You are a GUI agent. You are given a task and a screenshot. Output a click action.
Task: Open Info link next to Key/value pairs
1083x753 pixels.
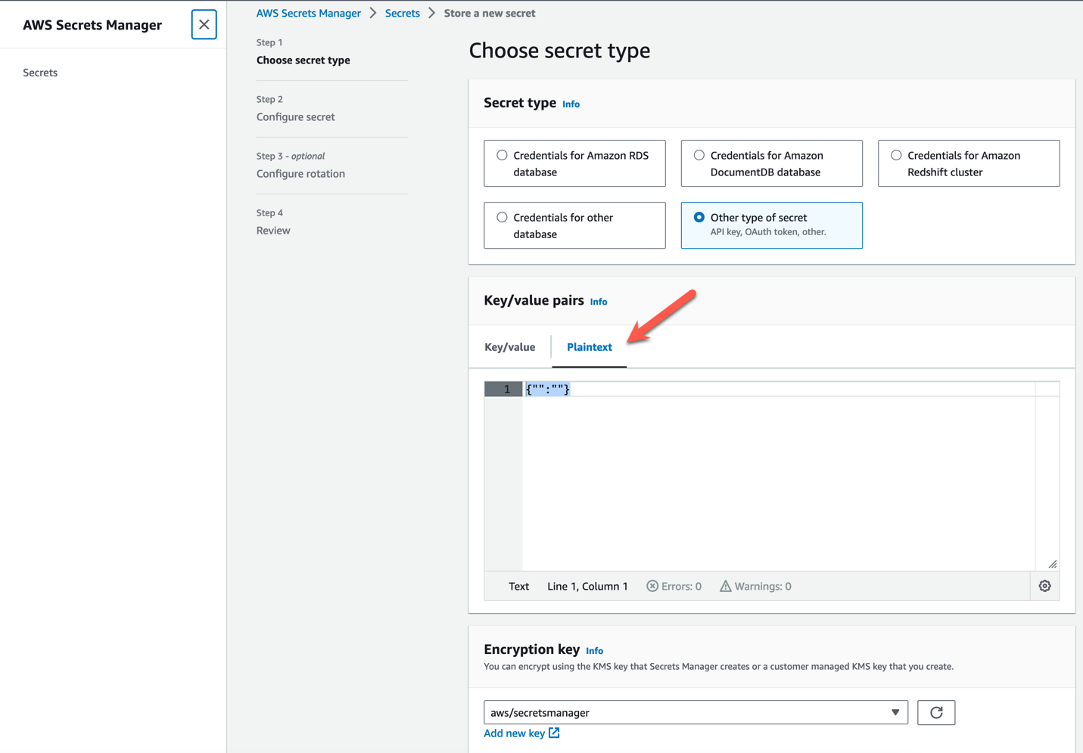coord(598,302)
